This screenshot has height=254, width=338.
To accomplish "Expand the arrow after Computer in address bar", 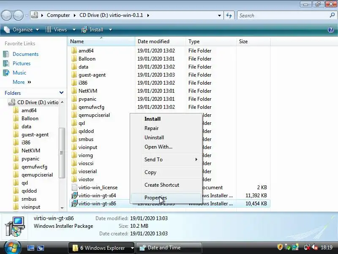I will 75,15.
